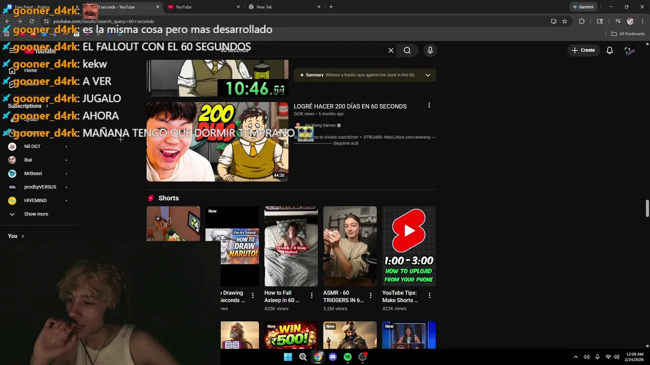Click the YouTube search magnifier button
This screenshot has height=365, width=650.
click(x=407, y=50)
